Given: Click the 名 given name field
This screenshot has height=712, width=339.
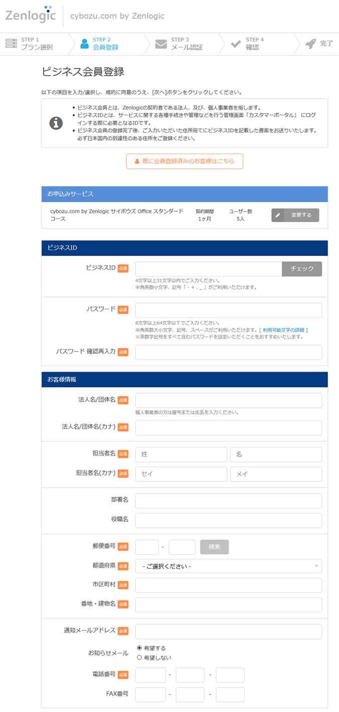Looking at the screenshot, I should 276,454.
